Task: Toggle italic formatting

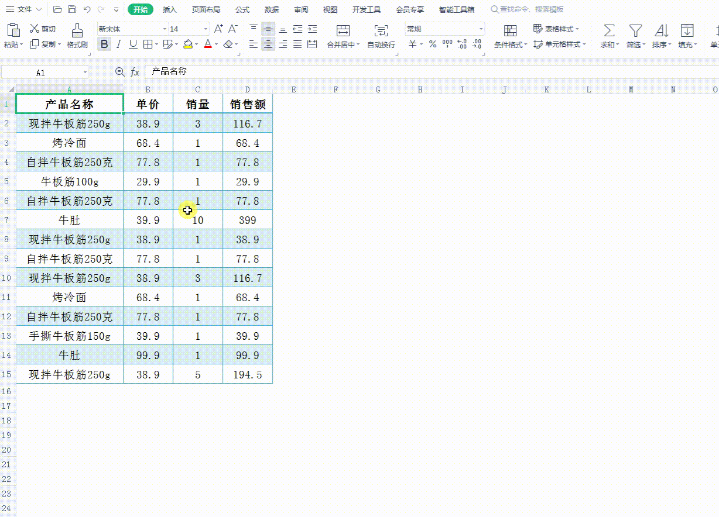Action: click(118, 44)
